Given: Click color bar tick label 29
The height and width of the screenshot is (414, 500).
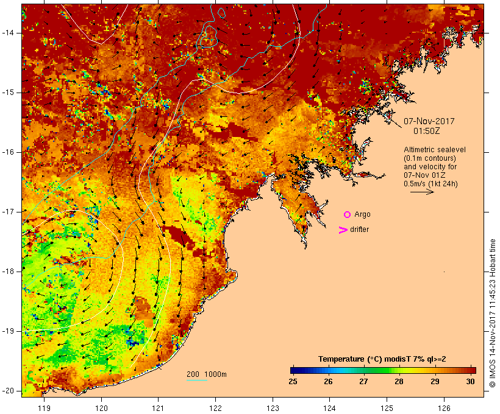Looking at the screenshot, I should pos(435,382).
